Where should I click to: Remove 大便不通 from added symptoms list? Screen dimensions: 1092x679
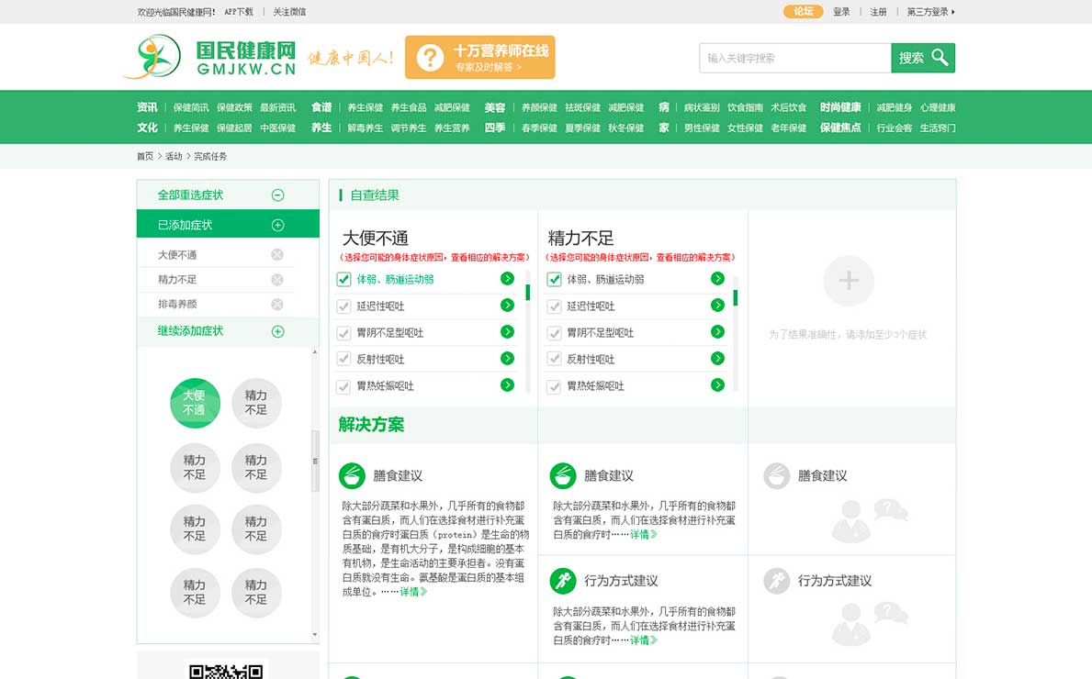pos(277,255)
